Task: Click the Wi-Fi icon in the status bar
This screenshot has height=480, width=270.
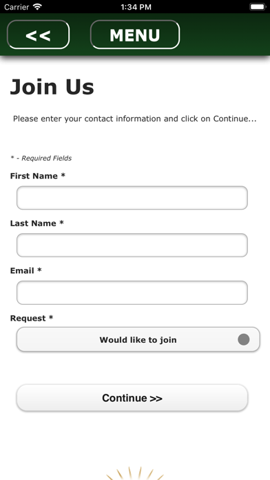Action: click(x=37, y=7)
